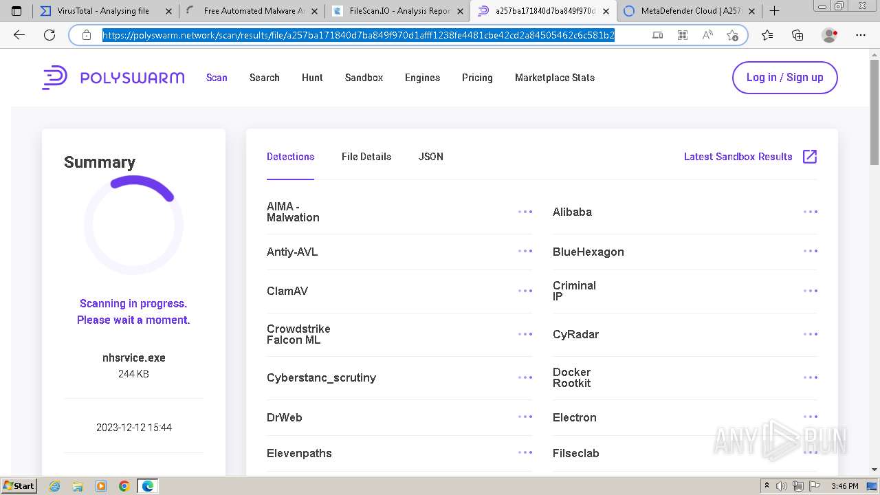Switch to the JSON tab
The height and width of the screenshot is (495, 880).
(431, 157)
